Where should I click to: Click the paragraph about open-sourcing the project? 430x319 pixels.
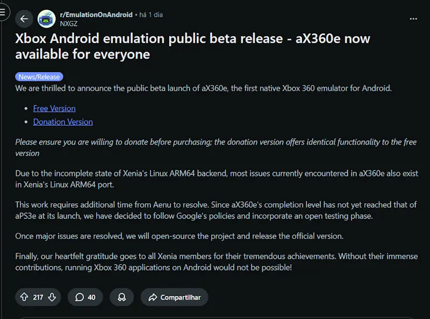[x=179, y=236]
